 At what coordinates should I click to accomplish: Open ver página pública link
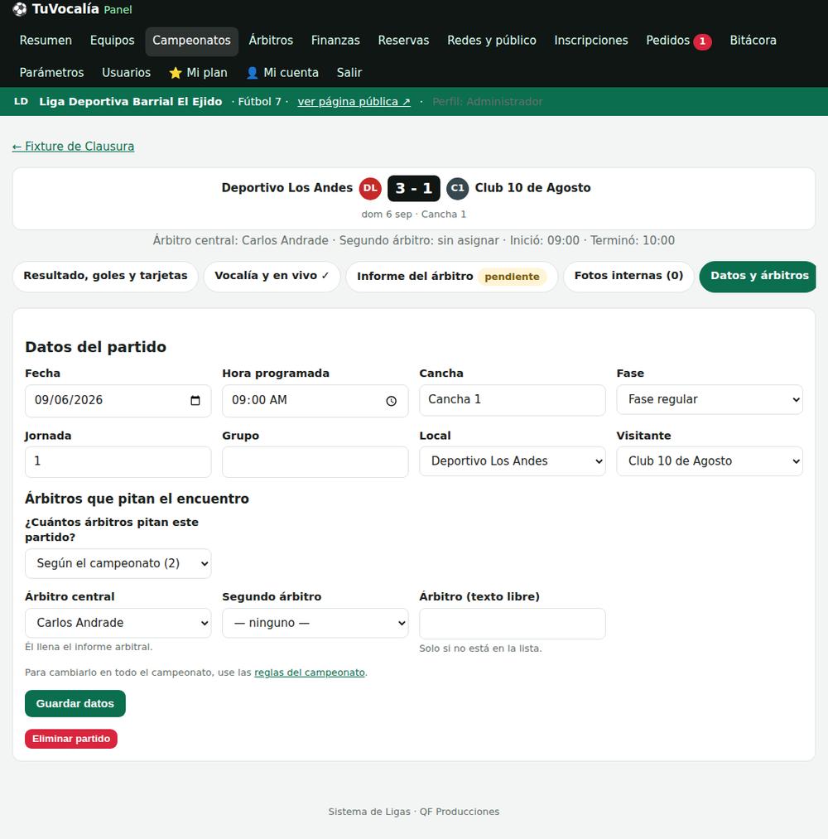(x=354, y=102)
